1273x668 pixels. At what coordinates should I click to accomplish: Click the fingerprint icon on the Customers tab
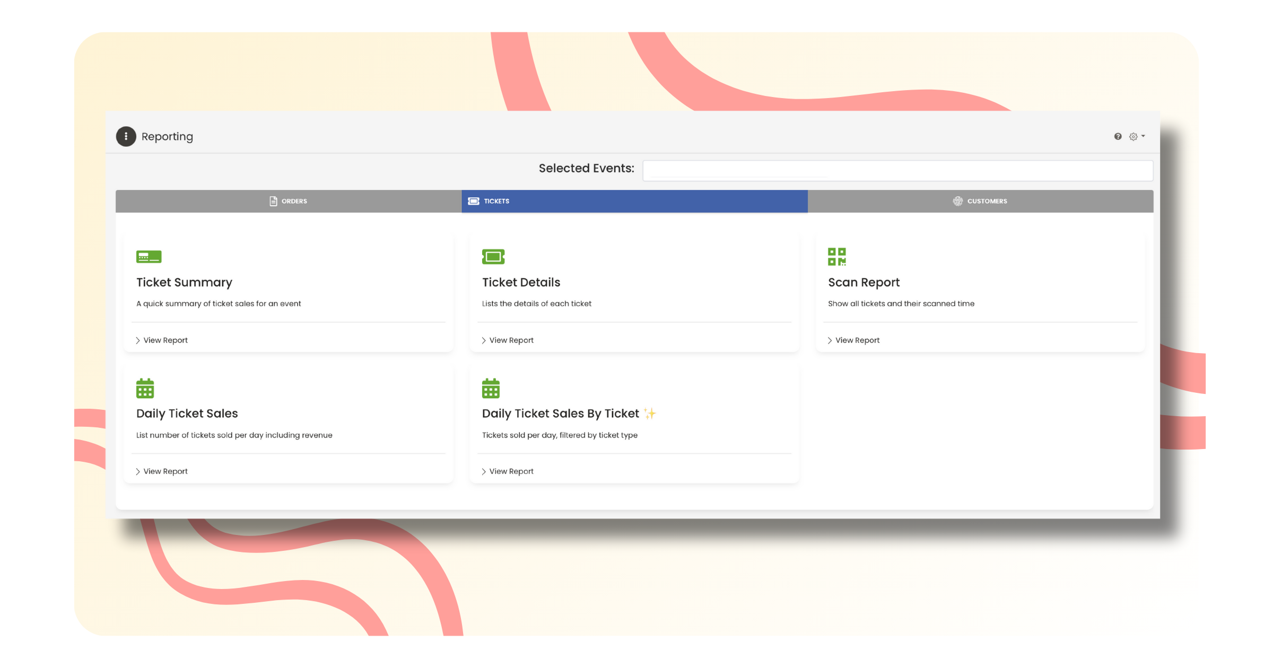click(x=957, y=201)
